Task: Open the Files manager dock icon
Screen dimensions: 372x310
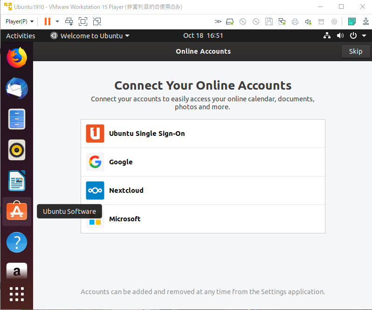Action: 17,119
